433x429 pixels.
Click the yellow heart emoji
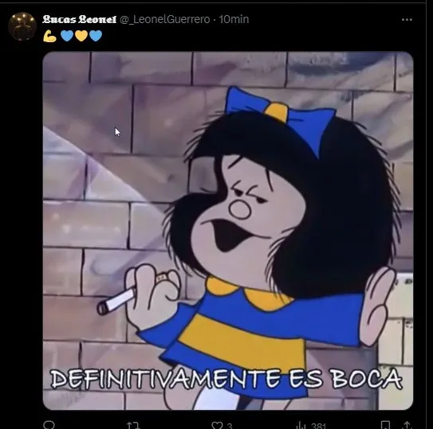[x=81, y=36]
